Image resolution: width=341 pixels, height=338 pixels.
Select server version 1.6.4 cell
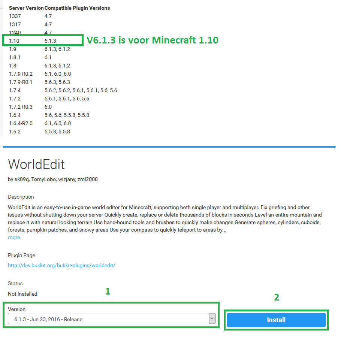tap(15, 115)
